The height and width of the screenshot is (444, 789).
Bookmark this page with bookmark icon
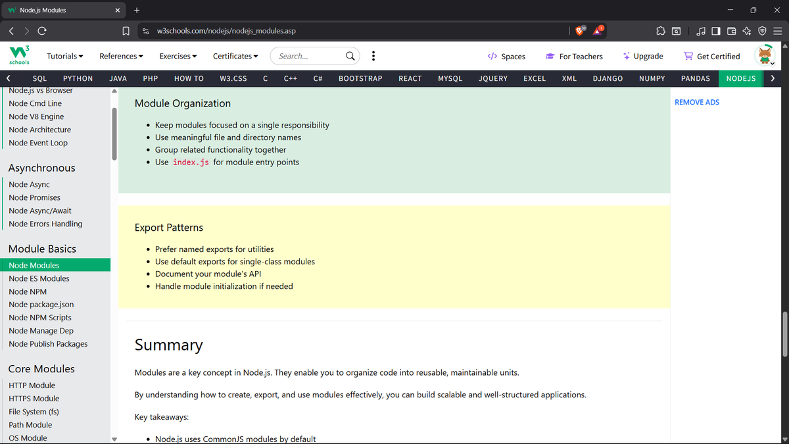point(126,30)
